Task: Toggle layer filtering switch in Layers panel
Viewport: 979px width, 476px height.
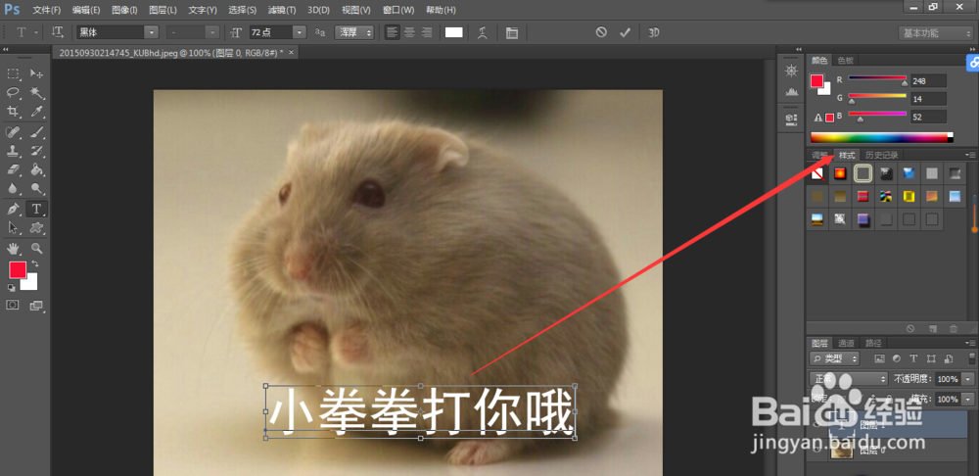Action: tap(972, 357)
